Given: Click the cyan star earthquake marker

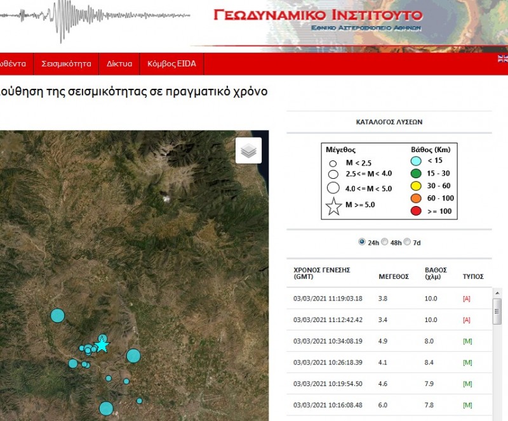Looking at the screenshot, I should (102, 345).
